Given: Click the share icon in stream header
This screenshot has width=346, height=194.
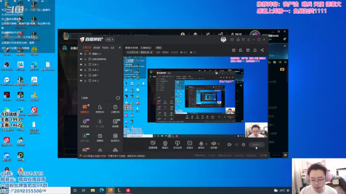Looking at the screenshot, I should 262,50.
